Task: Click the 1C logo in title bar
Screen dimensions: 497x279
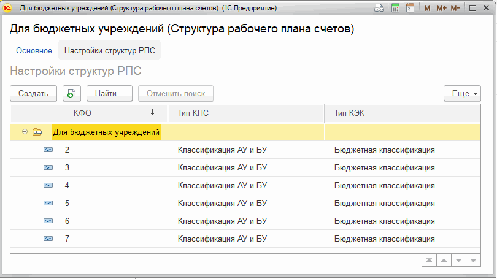Action: click(x=9, y=9)
